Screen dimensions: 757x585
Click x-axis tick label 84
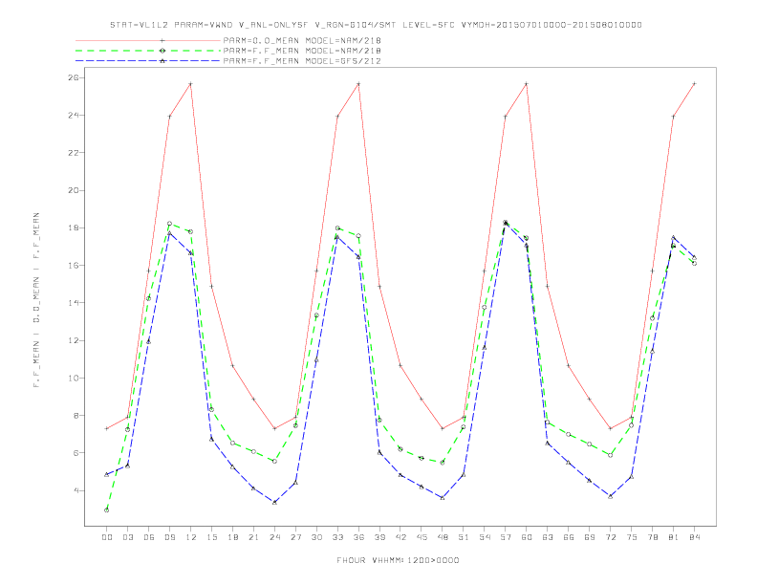[x=694, y=537]
